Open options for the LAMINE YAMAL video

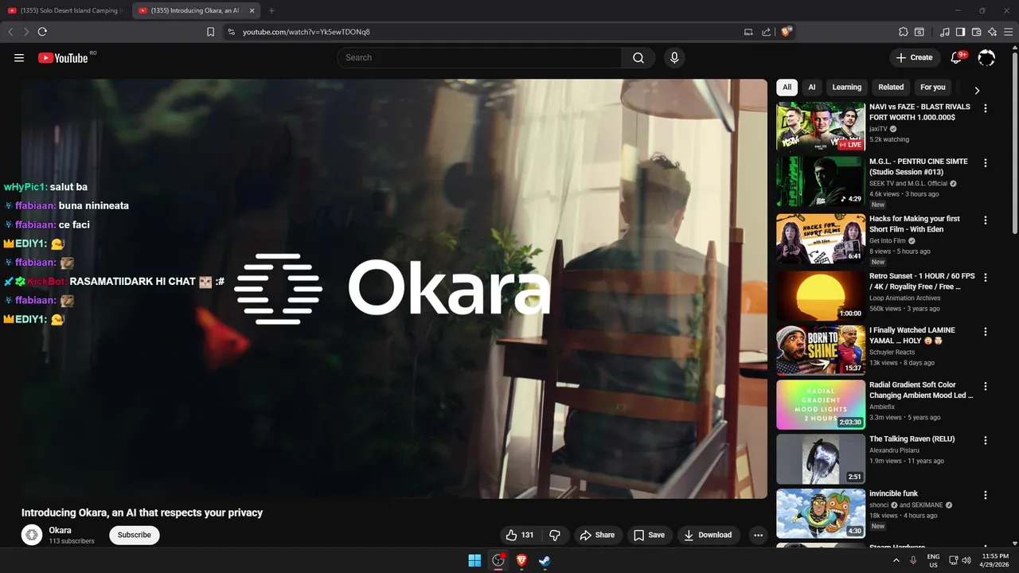pyautogui.click(x=986, y=332)
